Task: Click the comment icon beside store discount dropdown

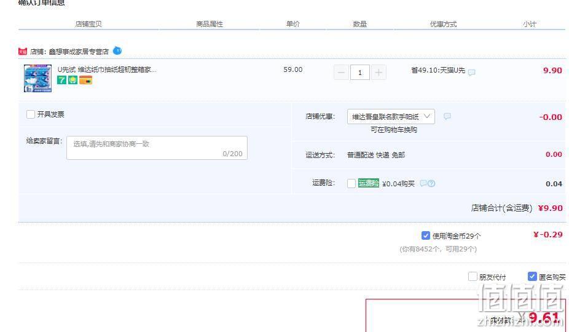Action: point(447,116)
